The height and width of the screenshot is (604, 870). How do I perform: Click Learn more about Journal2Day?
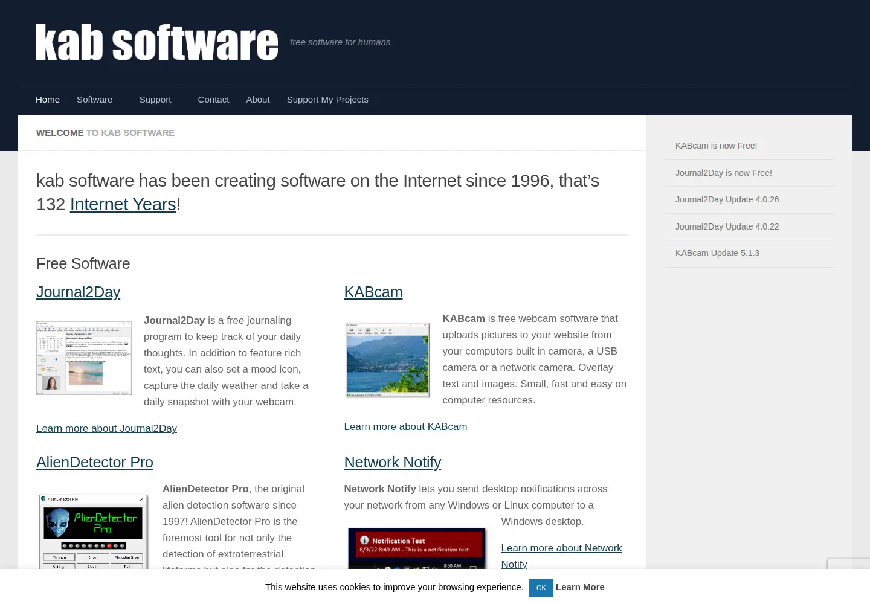(106, 428)
